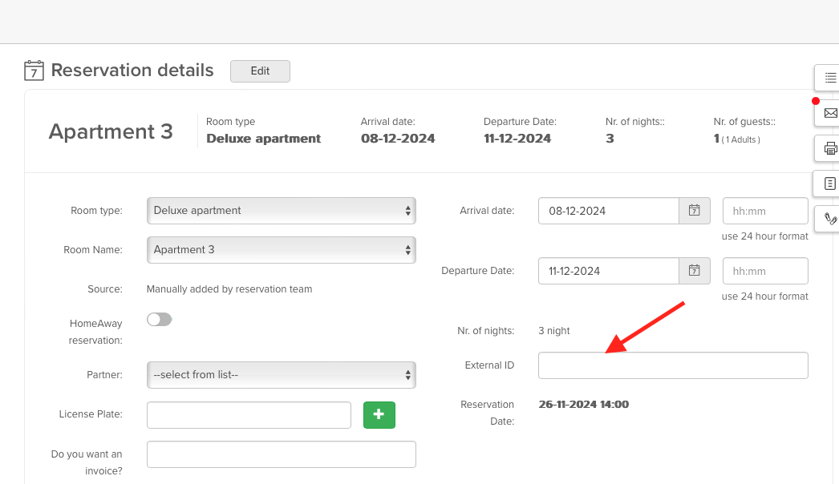Viewport: 839px width, 484px height.
Task: Open the Room type dropdown
Action: (281, 210)
